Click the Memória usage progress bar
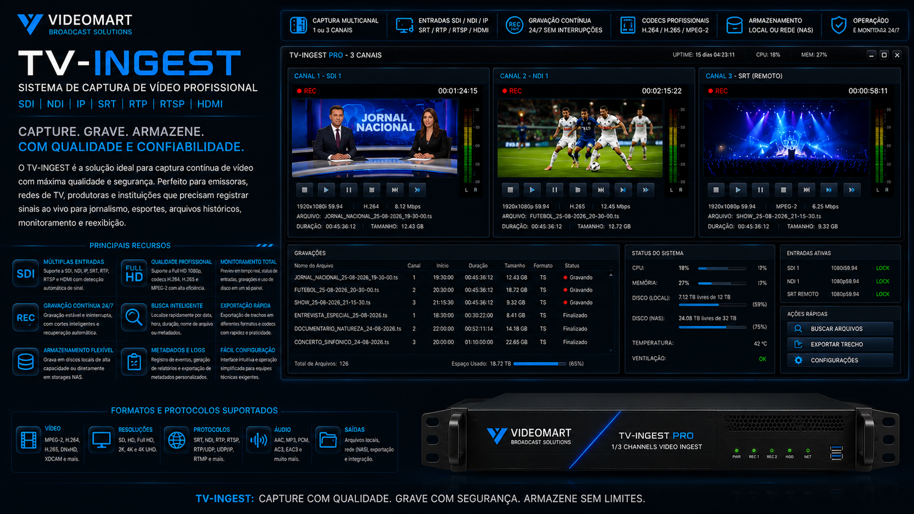The height and width of the screenshot is (514, 914). 722,283
